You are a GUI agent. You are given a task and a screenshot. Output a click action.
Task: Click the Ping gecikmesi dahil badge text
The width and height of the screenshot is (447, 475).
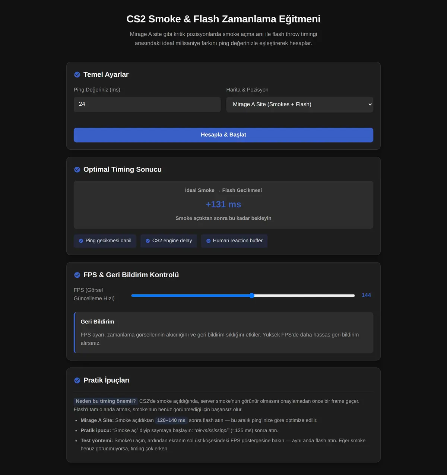click(x=108, y=241)
